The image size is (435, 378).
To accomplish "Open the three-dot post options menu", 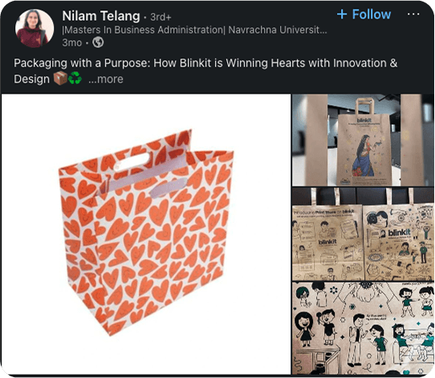I will click(413, 14).
